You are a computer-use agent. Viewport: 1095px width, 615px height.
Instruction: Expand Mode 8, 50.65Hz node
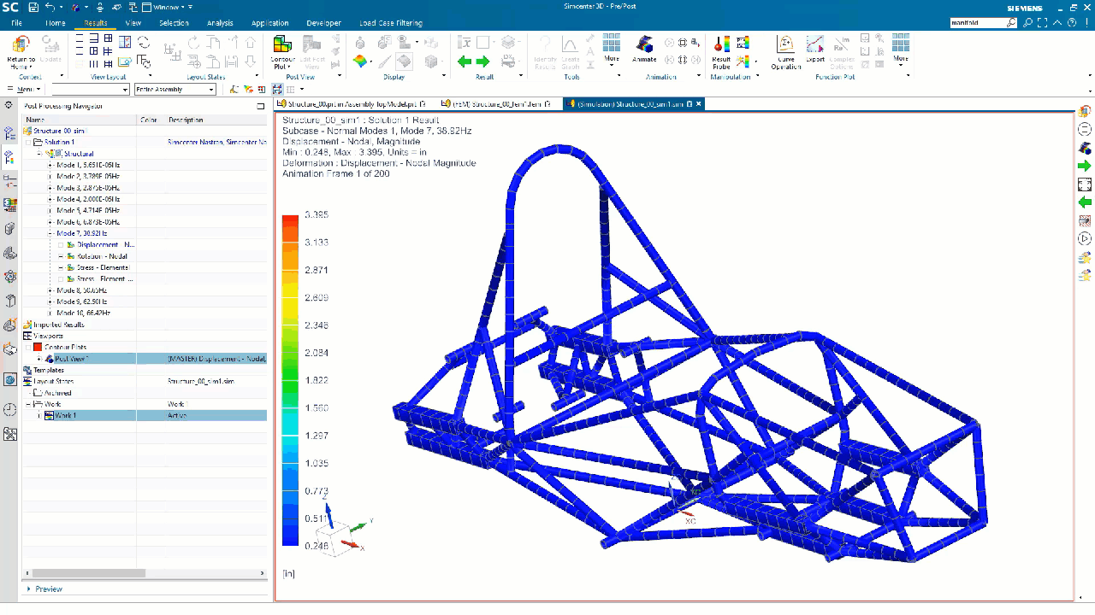[50, 290]
